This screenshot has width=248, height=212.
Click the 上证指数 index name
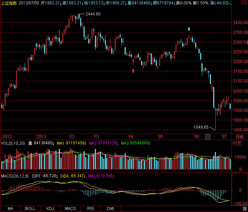9,3
